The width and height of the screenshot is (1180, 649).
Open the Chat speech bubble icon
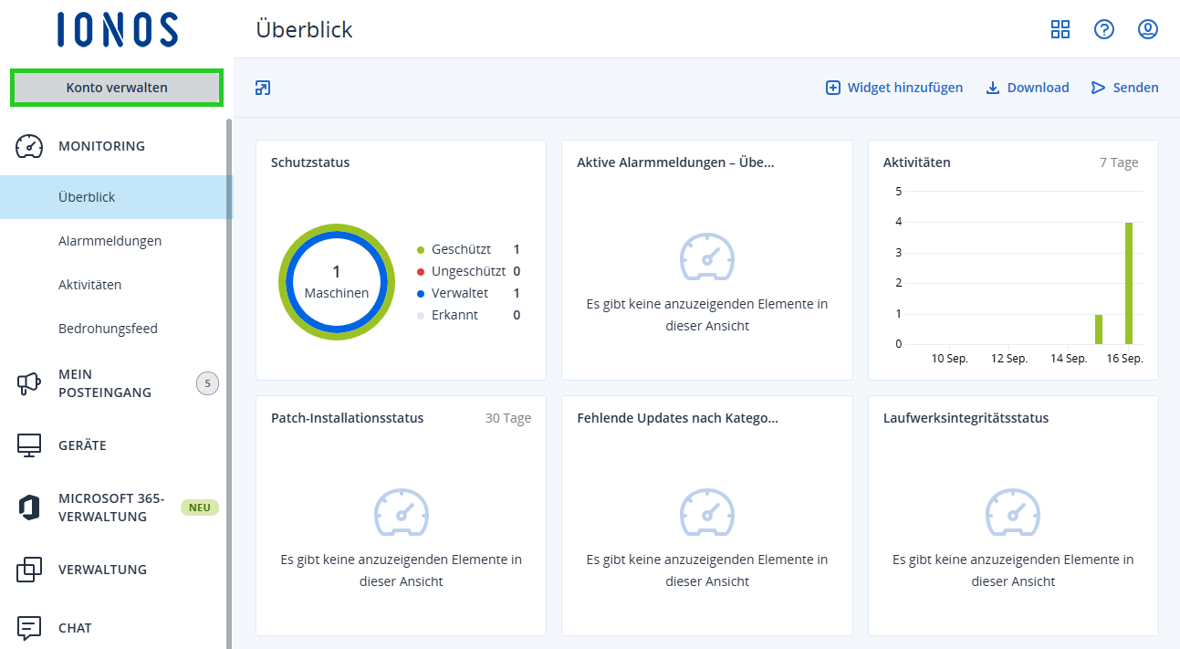(28, 628)
